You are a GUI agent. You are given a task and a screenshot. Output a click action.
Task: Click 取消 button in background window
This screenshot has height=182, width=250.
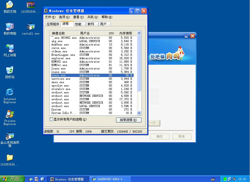click(x=182, y=136)
